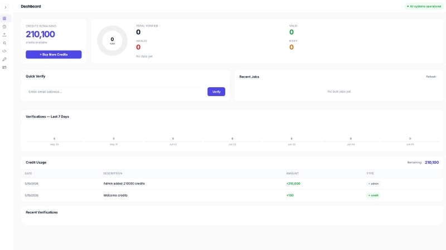Click the Dashboard page title

(x=31, y=6)
